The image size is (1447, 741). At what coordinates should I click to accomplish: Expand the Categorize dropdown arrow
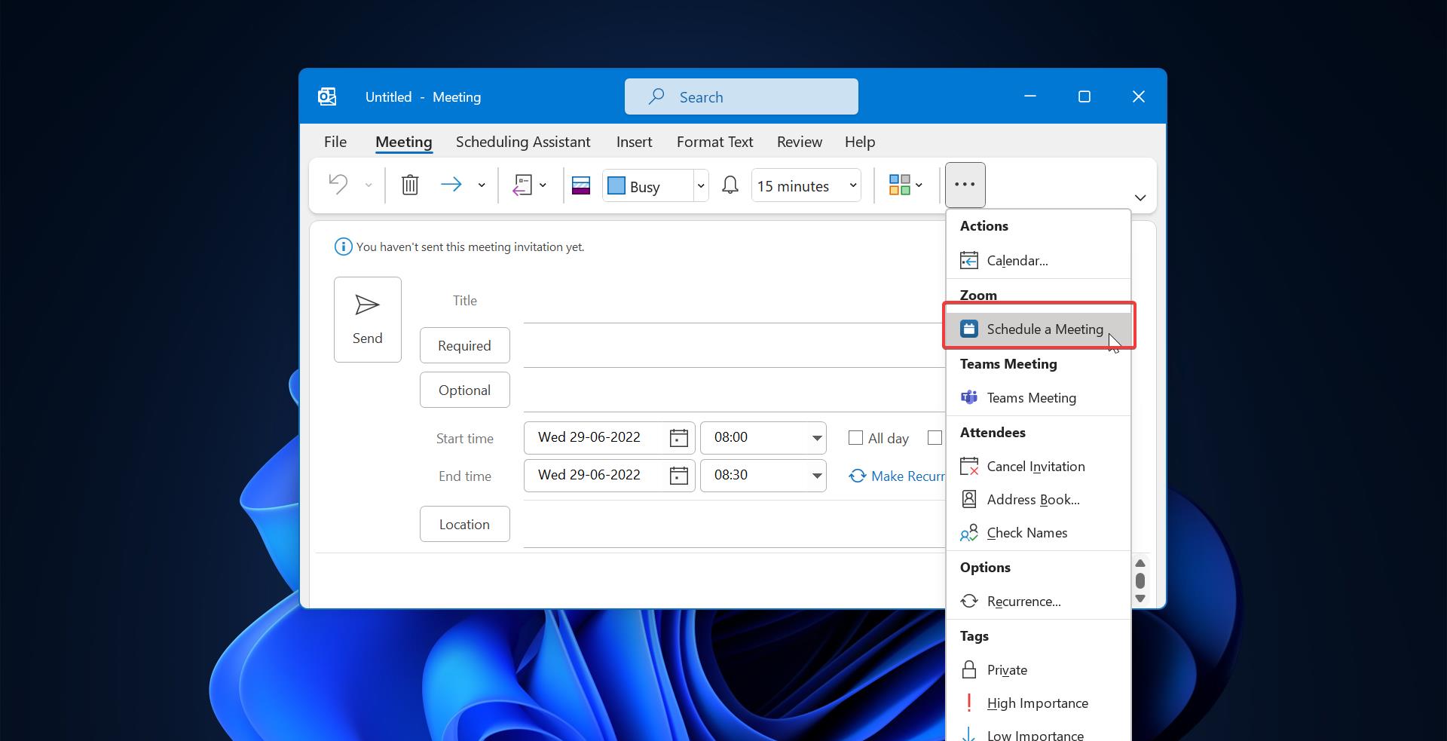pos(919,185)
